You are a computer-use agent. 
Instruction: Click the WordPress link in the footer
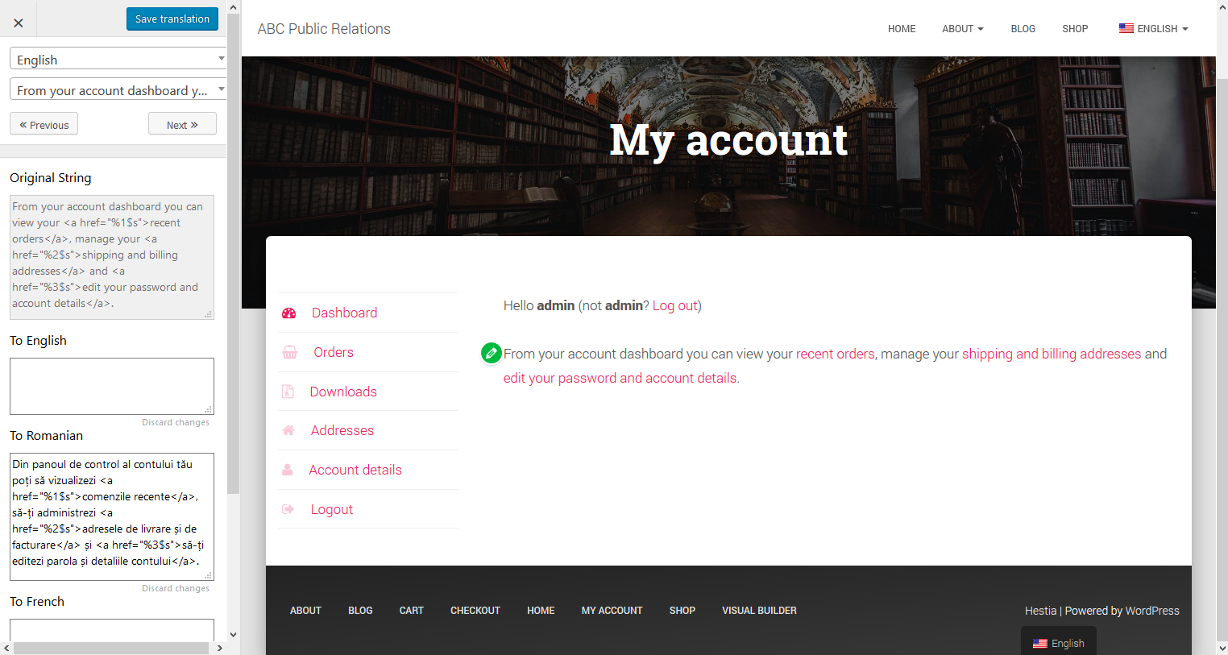(1151, 611)
